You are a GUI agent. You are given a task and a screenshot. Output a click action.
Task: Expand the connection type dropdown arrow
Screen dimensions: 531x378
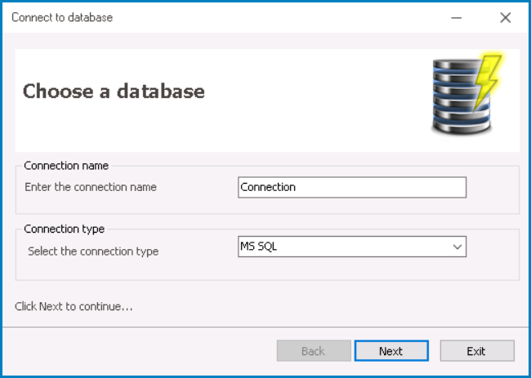pyautogui.click(x=457, y=247)
